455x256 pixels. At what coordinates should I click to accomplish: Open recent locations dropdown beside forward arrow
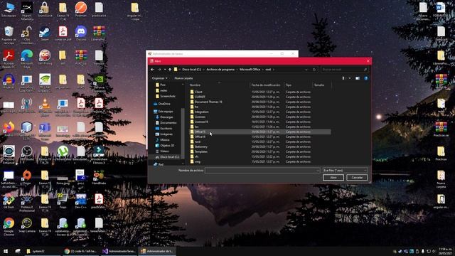click(165, 70)
